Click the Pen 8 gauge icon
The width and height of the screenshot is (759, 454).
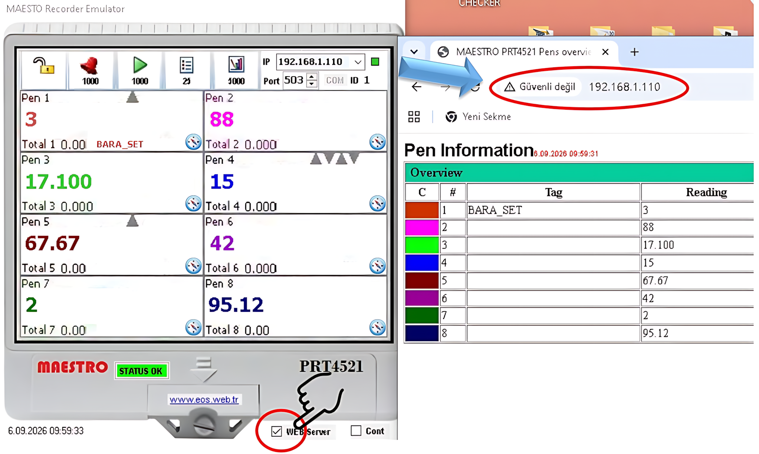377,327
